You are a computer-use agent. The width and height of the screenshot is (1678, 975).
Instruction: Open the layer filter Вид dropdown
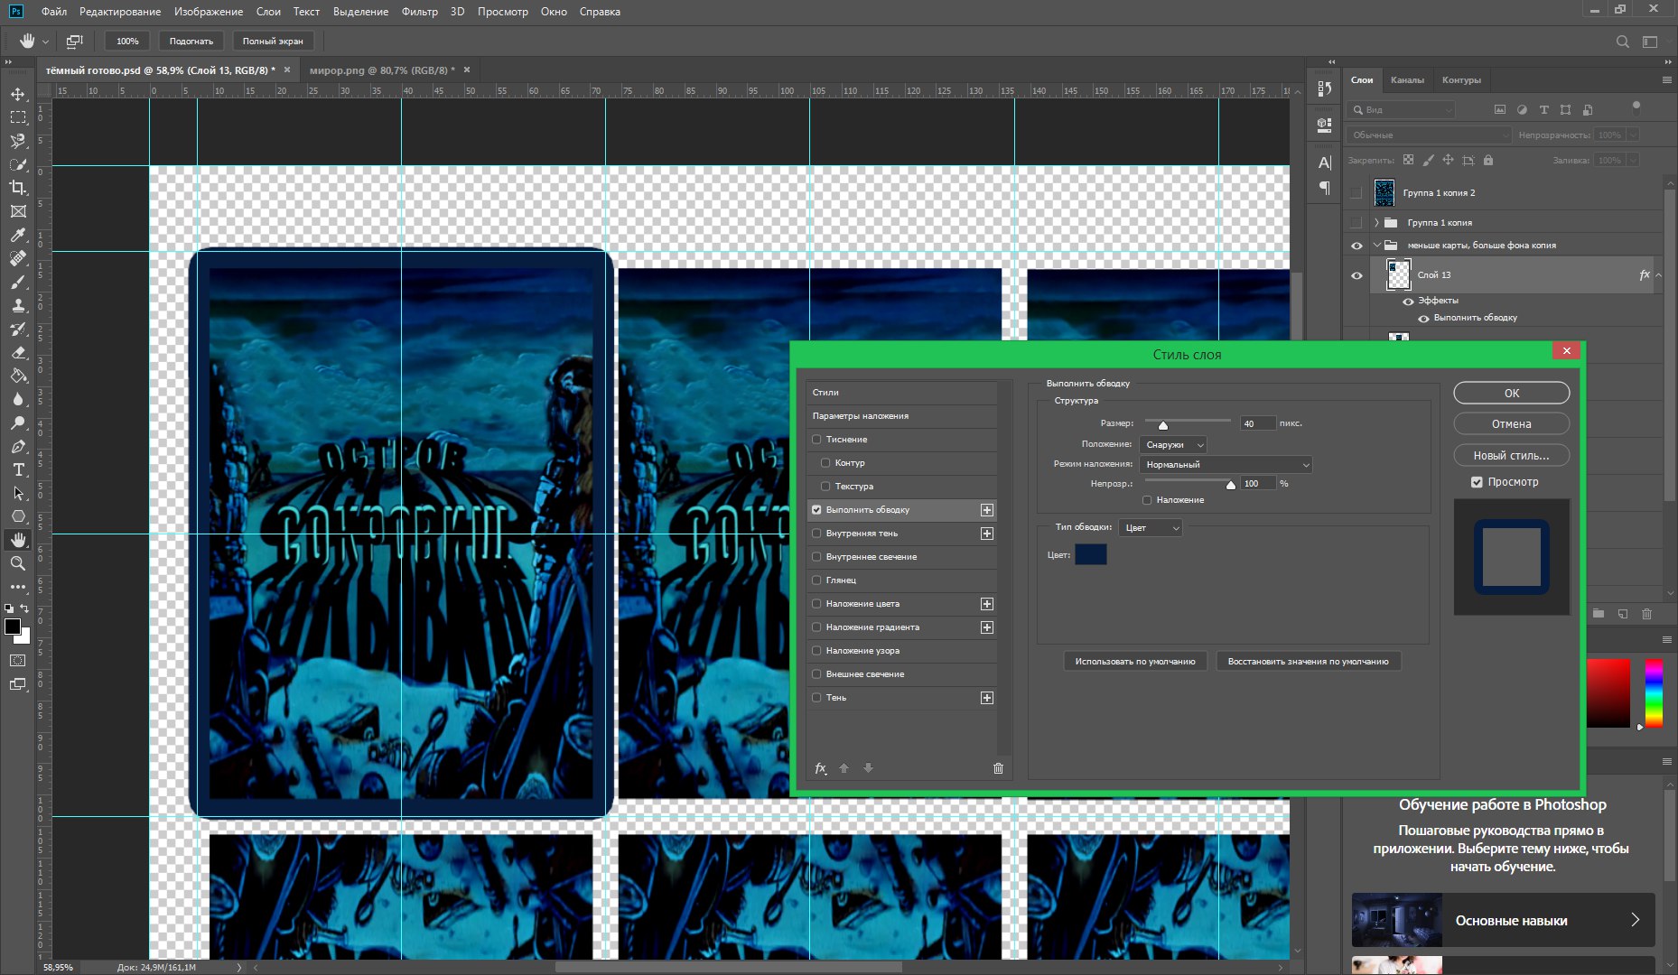[1401, 110]
